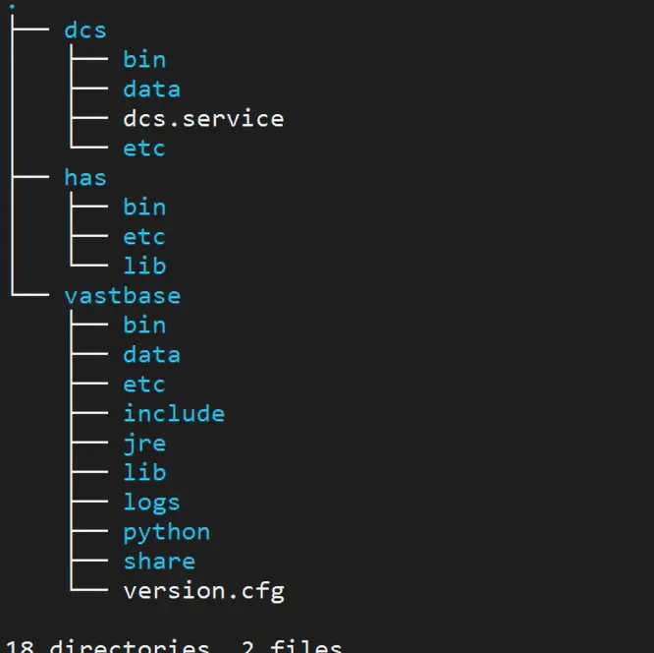Select the include folder entry
The height and width of the screenshot is (653, 654).
click(174, 413)
